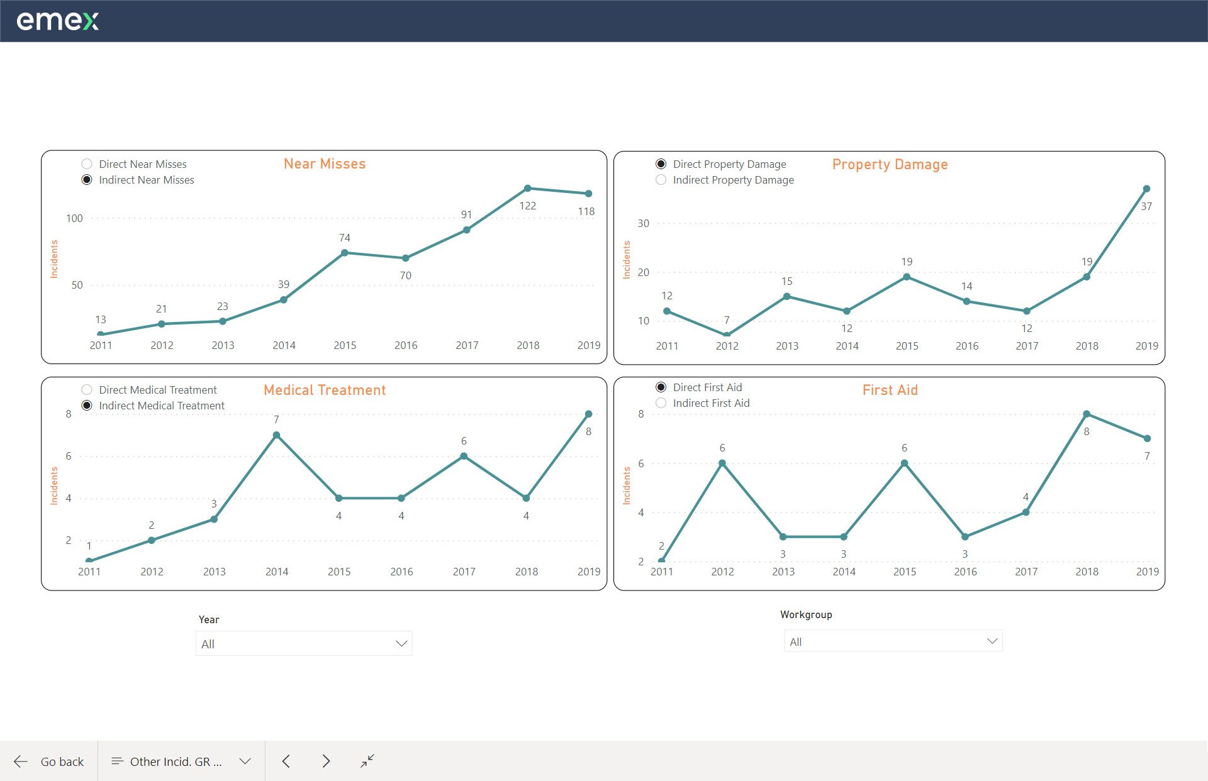
Task: Click the exit full screen icon
Action: pos(367,761)
